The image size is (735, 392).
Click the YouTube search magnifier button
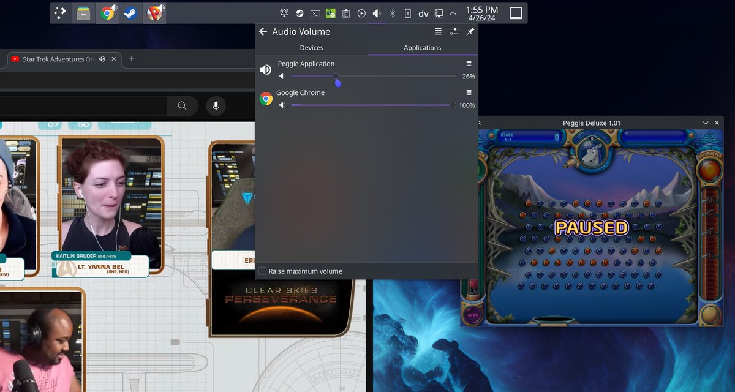(183, 106)
